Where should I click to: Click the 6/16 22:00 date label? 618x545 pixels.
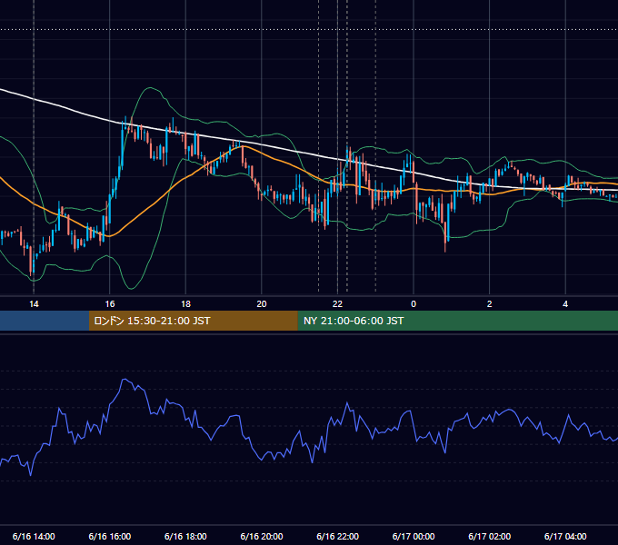click(338, 536)
